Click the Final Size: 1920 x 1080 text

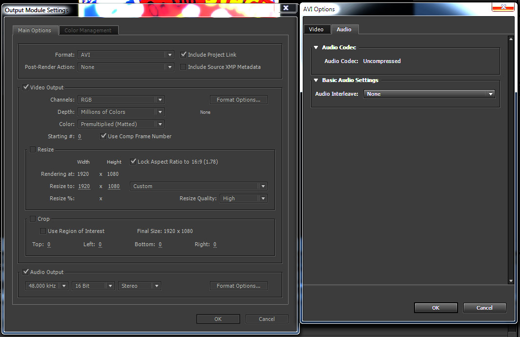tap(165, 231)
